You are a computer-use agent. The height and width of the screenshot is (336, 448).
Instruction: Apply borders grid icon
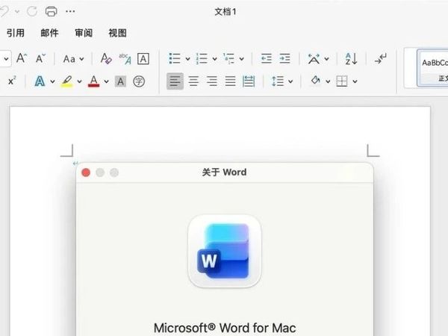pyautogui.click(x=342, y=81)
